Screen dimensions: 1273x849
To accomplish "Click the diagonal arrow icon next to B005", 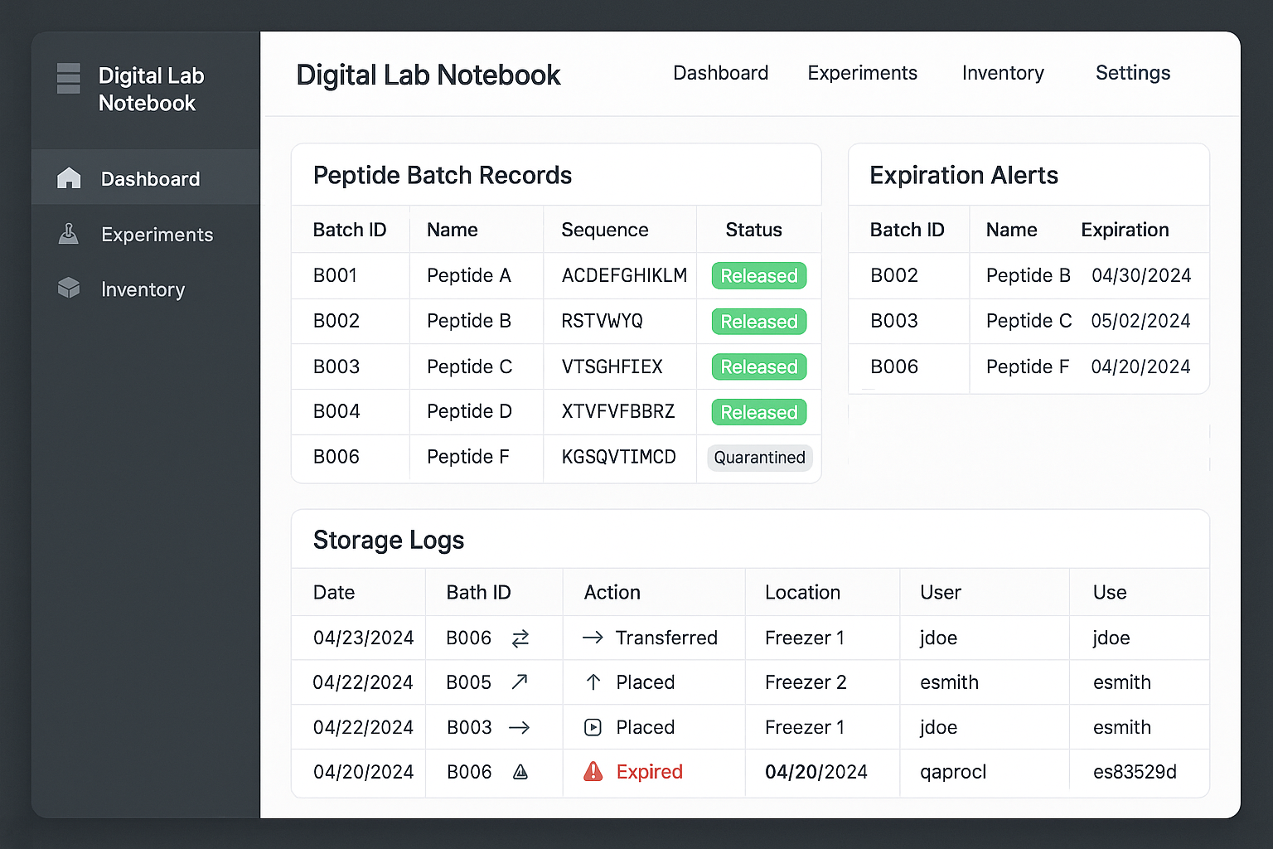I will coord(520,682).
